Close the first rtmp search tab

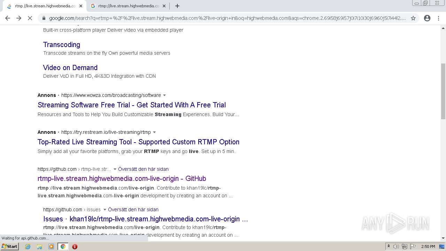click(81, 6)
